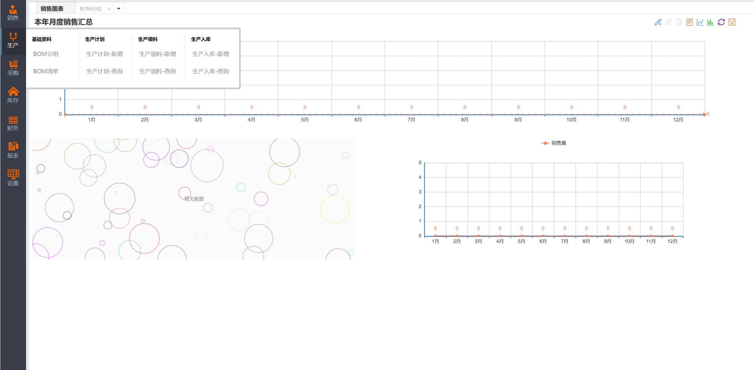
Task: Click the 生产计划 menu heading
Action: point(95,39)
